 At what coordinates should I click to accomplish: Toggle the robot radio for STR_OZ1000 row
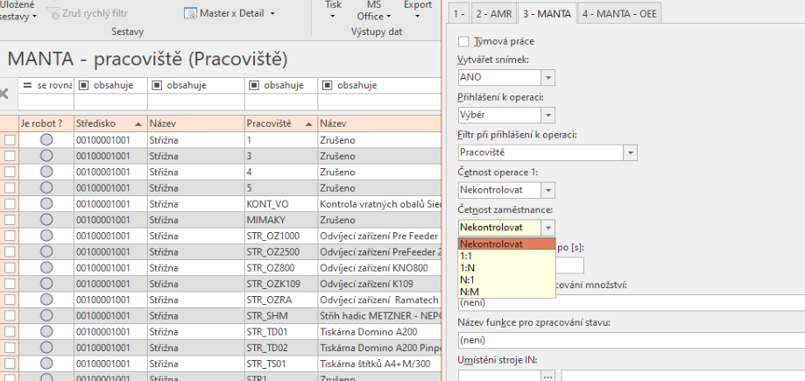[x=46, y=235]
